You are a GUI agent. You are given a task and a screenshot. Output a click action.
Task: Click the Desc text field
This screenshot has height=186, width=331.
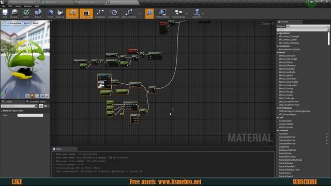click(x=30, y=115)
